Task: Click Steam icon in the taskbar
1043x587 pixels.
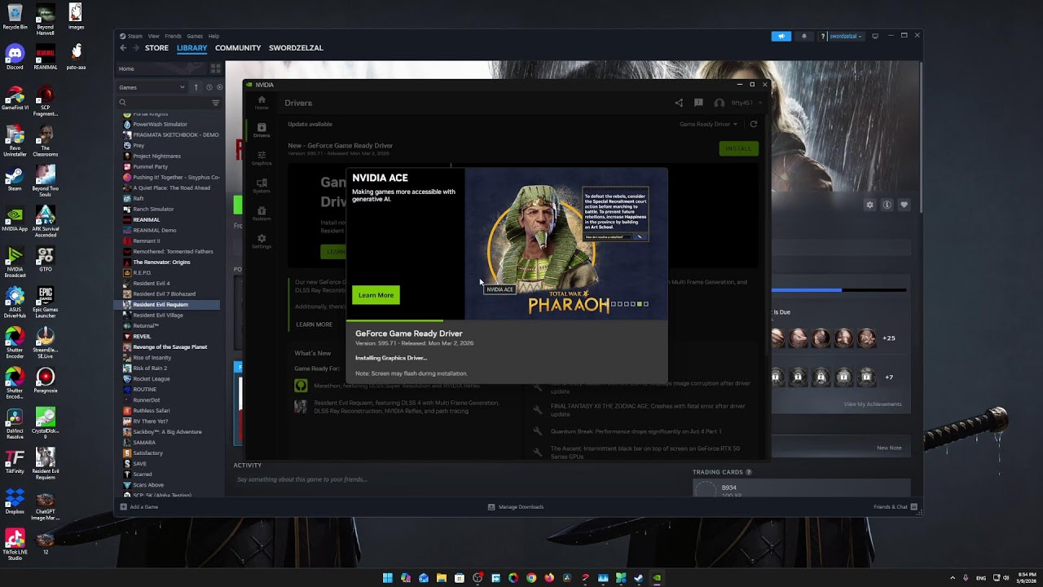Action: [x=639, y=578]
